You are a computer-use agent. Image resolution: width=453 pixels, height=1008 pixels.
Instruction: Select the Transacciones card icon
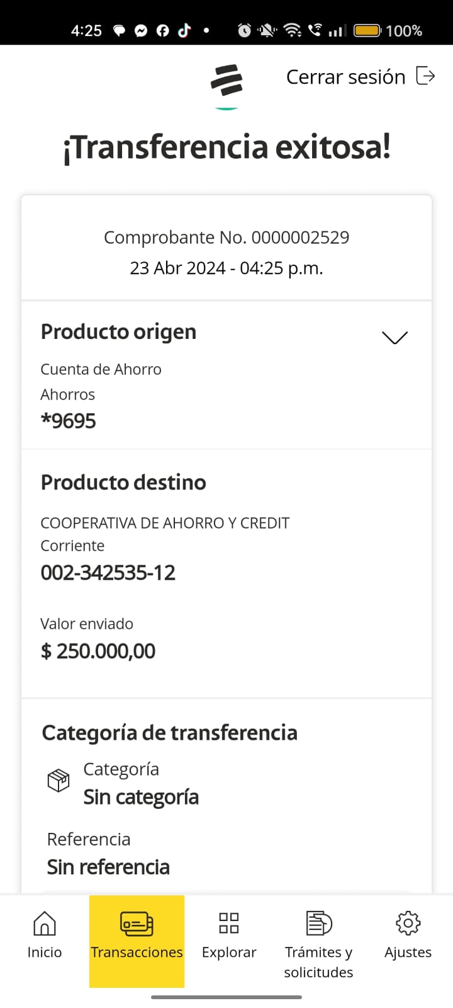point(137,924)
